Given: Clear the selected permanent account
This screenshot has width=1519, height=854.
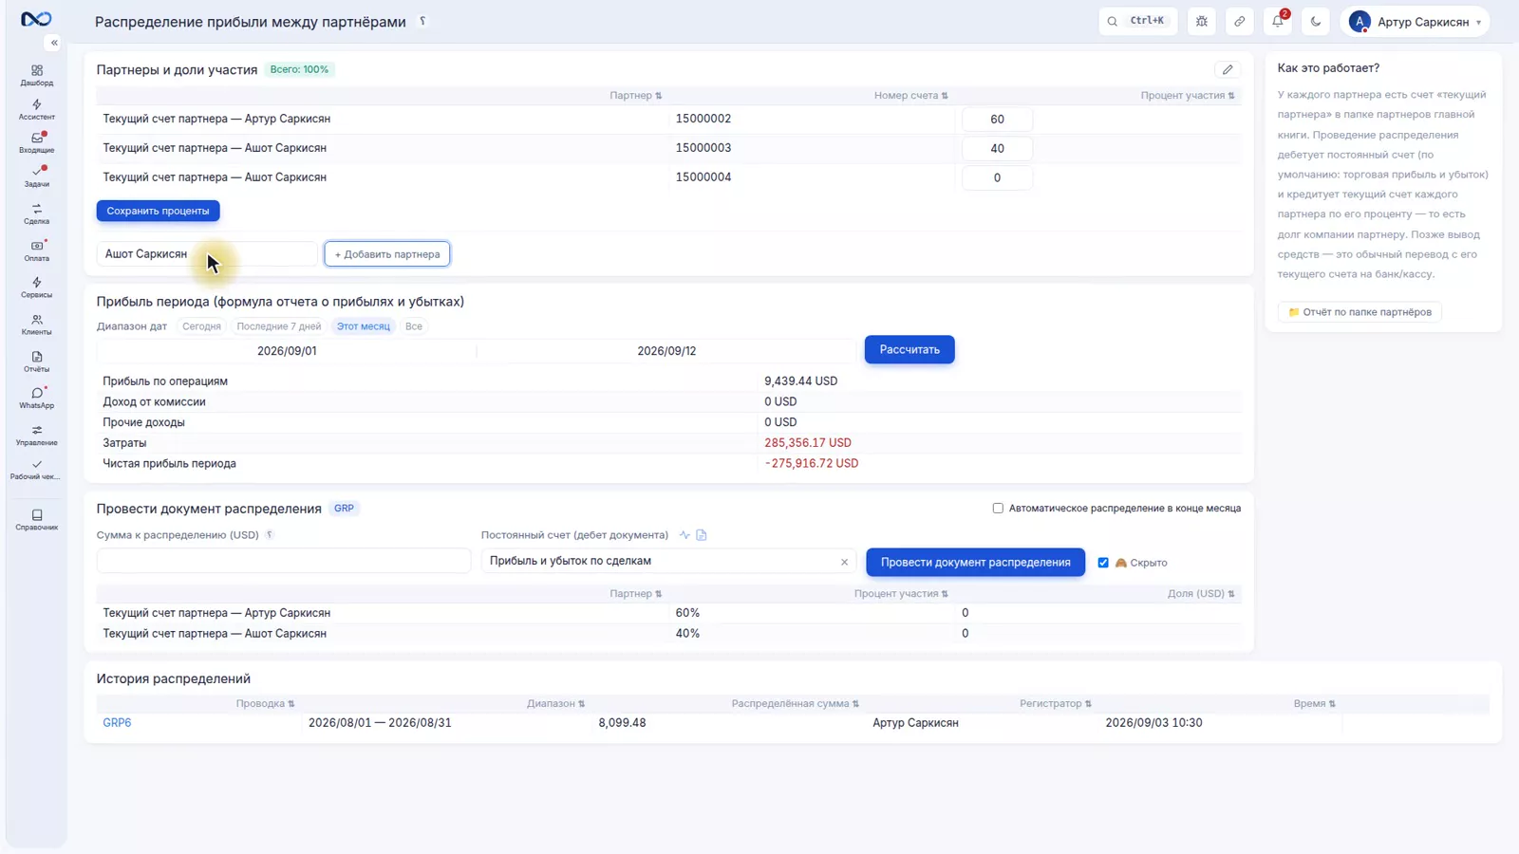Looking at the screenshot, I should click(844, 562).
